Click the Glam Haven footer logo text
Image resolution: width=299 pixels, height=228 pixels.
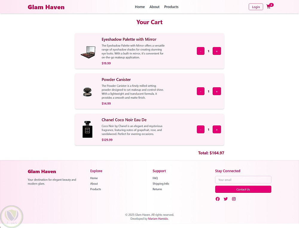(x=42, y=172)
